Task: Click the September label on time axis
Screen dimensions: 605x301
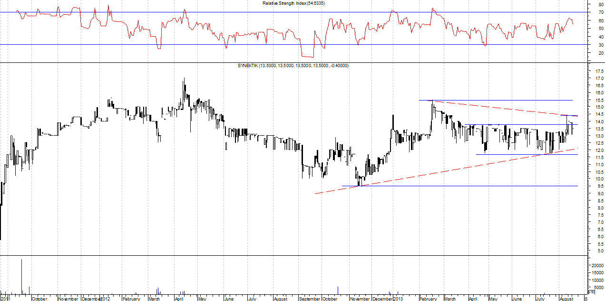Action: [310, 299]
